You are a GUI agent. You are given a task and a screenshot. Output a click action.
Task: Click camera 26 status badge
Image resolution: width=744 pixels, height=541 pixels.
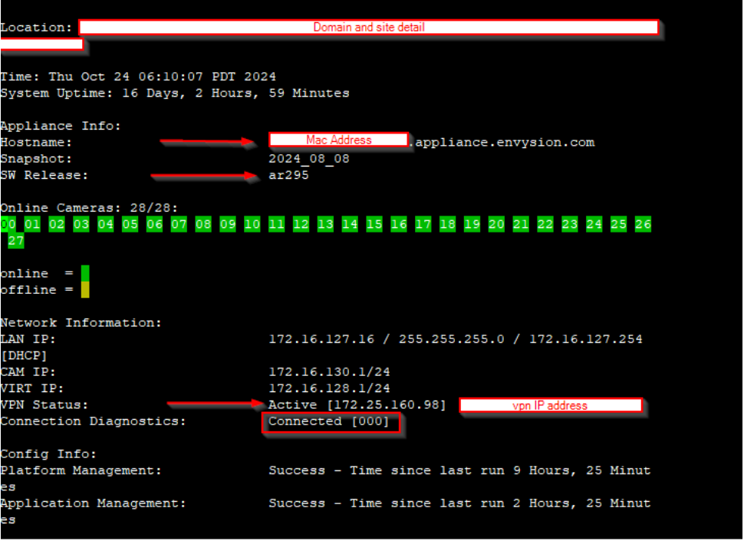pos(643,224)
